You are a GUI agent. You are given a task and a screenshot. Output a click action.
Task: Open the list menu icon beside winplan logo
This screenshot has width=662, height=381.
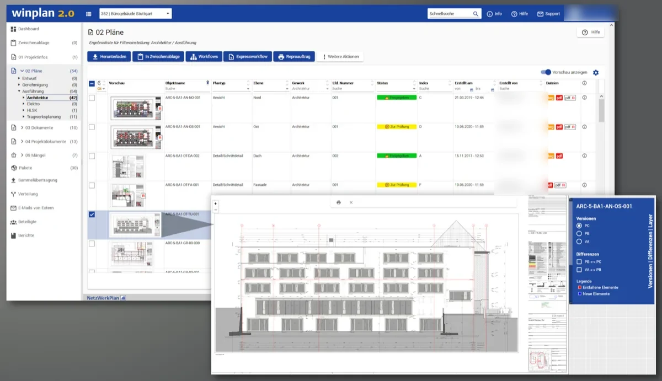coord(89,14)
